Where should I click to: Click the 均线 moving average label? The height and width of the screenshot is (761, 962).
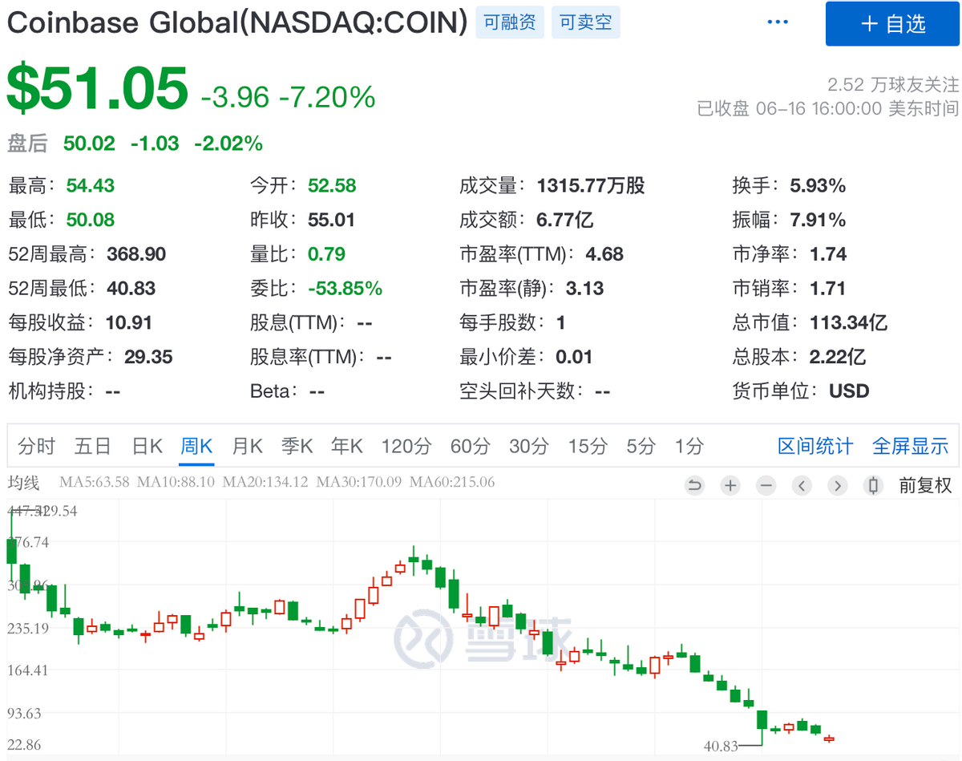tap(23, 483)
